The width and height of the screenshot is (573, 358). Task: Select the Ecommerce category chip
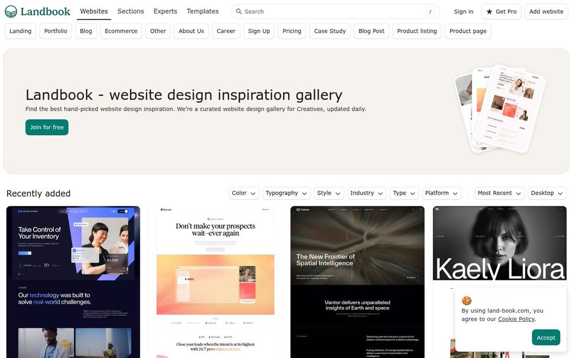coord(121,31)
